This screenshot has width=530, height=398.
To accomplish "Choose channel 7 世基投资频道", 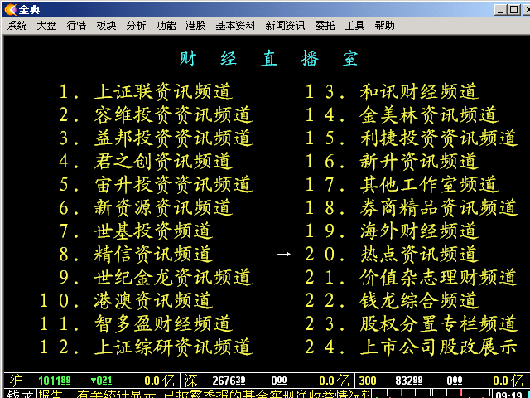I will 136,231.
